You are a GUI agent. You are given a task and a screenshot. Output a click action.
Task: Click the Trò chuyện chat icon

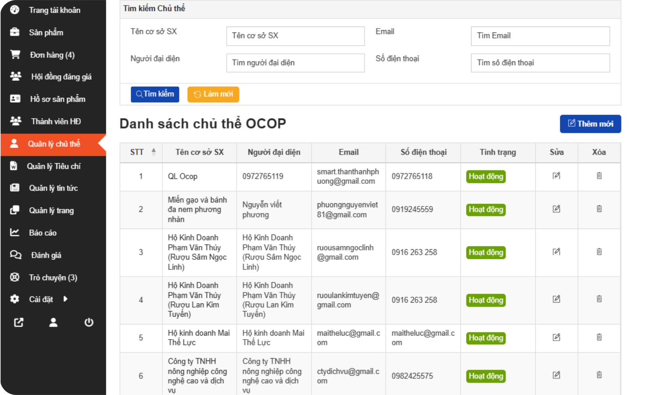(15, 277)
